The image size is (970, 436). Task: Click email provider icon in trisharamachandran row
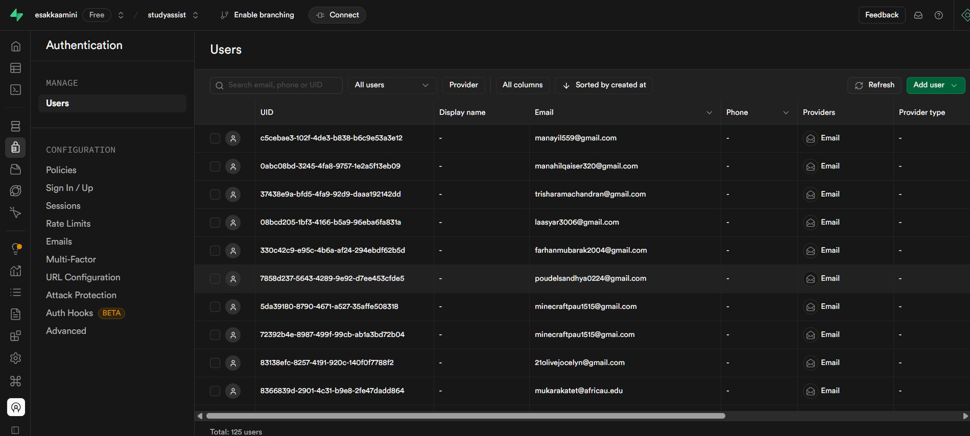811,195
